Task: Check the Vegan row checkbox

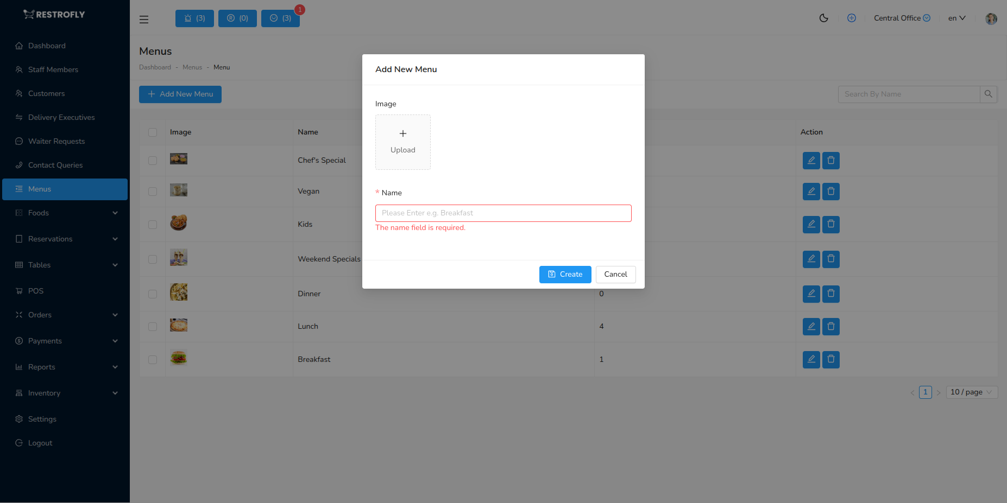Action: point(153,191)
